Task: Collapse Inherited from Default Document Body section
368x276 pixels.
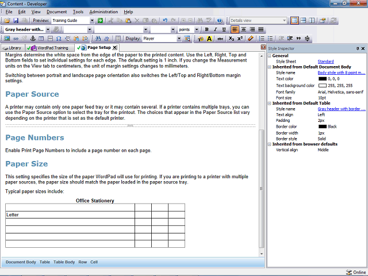Action: (270, 67)
